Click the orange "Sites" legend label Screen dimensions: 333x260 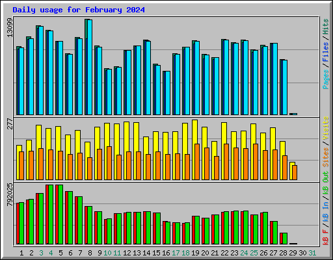(326, 157)
